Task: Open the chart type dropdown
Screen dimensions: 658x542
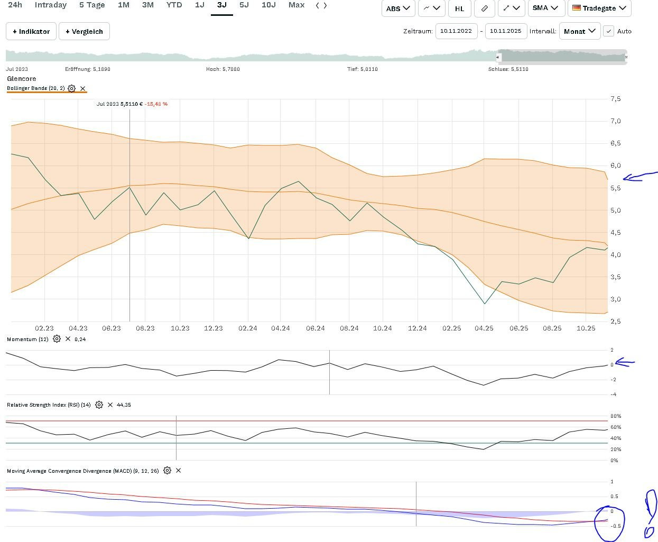Action: 431,8
